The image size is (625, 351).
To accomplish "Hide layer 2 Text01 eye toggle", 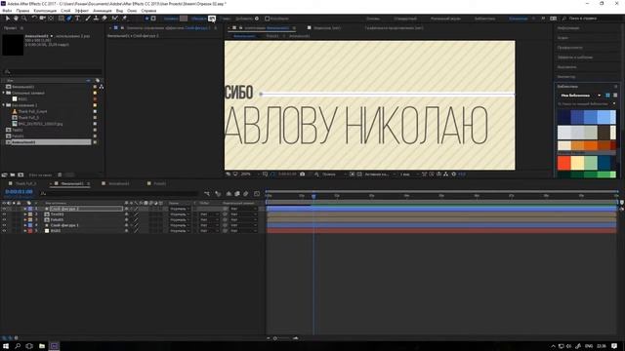I will pyautogui.click(x=4, y=214).
